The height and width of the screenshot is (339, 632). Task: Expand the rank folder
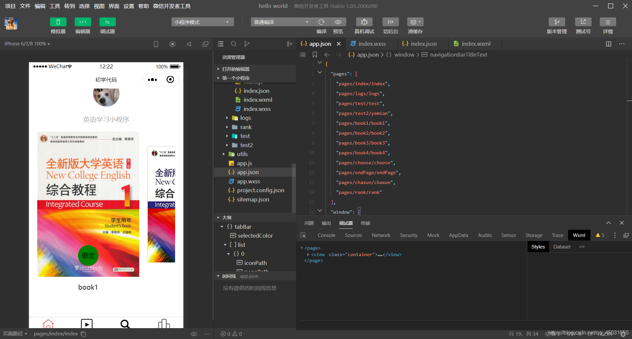tap(227, 127)
